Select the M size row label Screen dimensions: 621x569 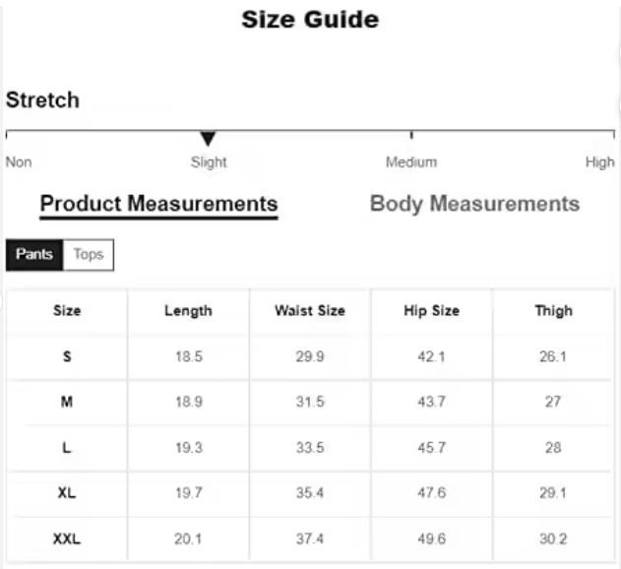click(x=67, y=402)
